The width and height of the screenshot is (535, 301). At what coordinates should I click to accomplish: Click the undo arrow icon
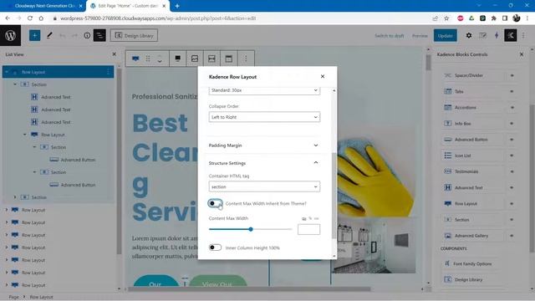62,35
